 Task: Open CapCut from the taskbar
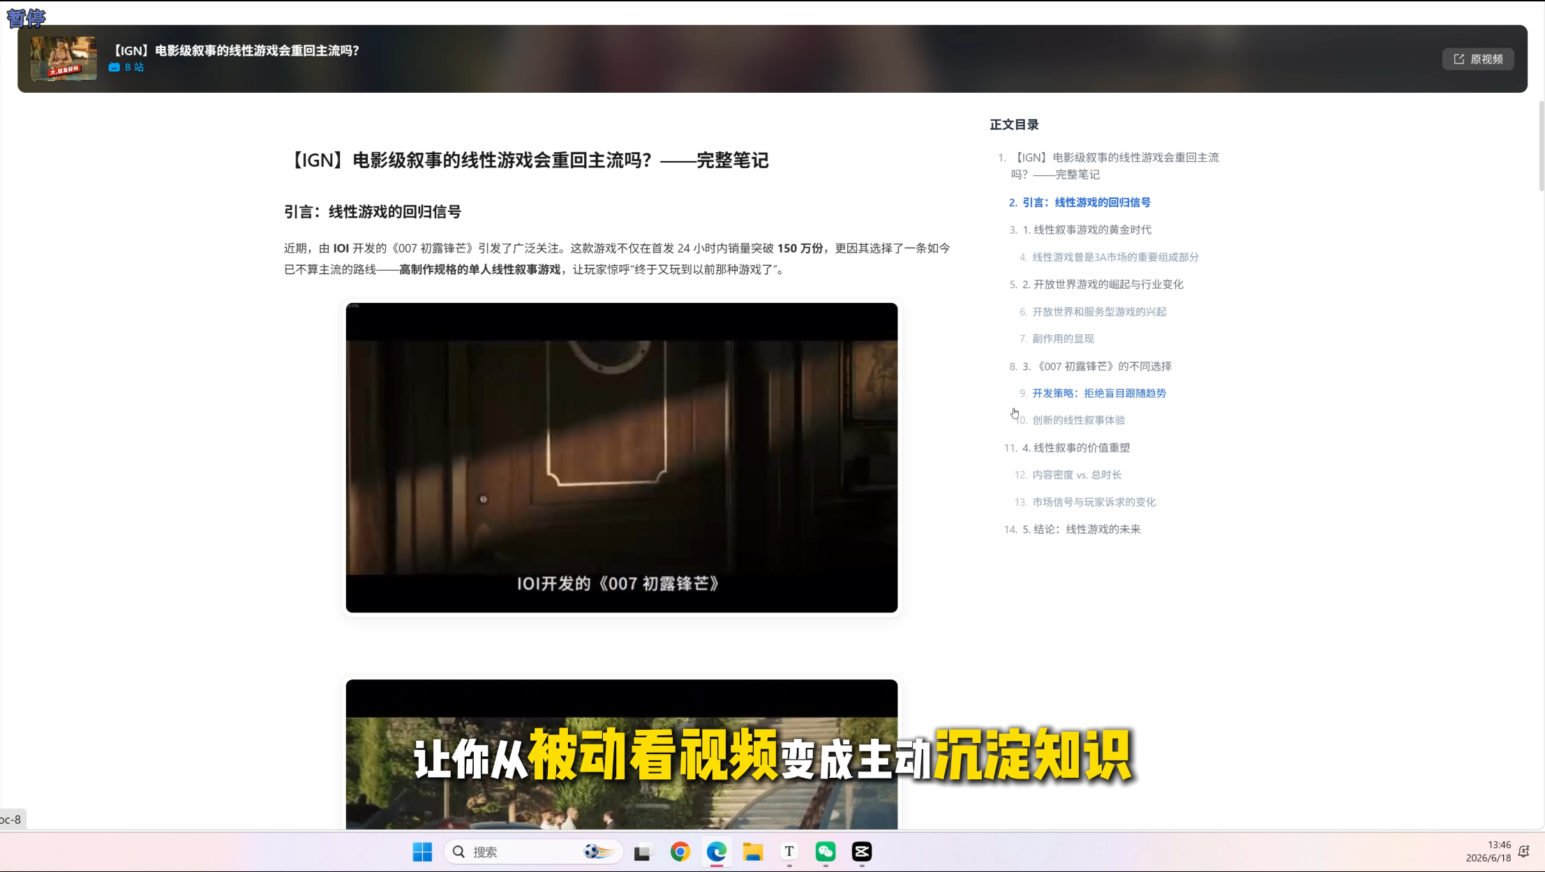click(x=862, y=852)
